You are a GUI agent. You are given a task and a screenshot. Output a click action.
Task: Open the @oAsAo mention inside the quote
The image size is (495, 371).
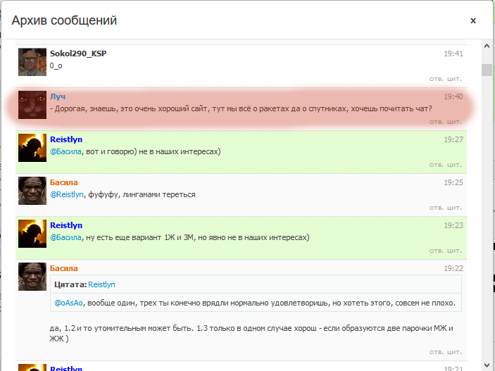(x=68, y=303)
